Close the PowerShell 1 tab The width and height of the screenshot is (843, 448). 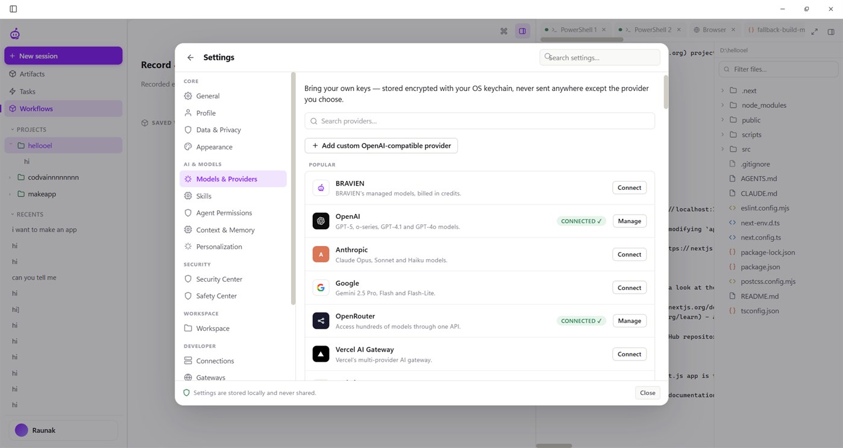pos(605,30)
